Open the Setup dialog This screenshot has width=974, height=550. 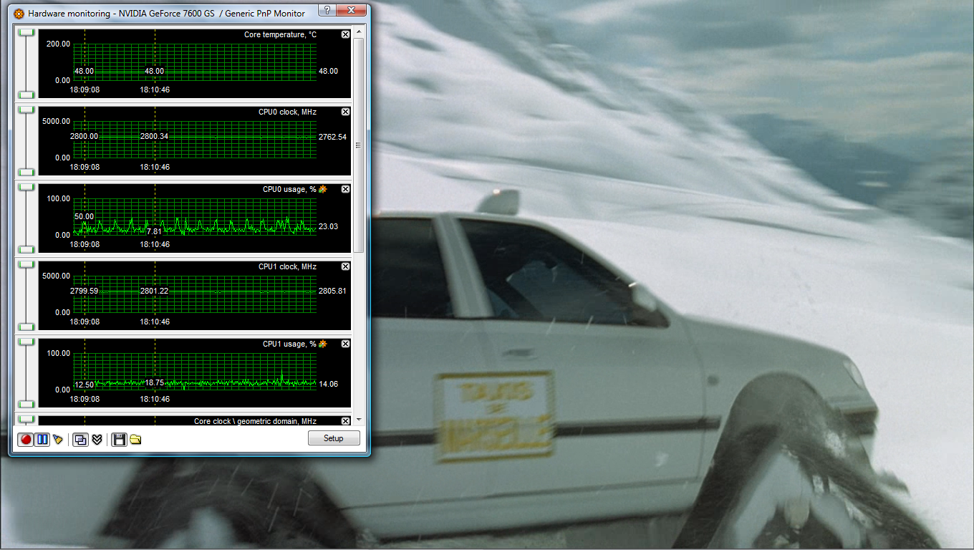[334, 438]
